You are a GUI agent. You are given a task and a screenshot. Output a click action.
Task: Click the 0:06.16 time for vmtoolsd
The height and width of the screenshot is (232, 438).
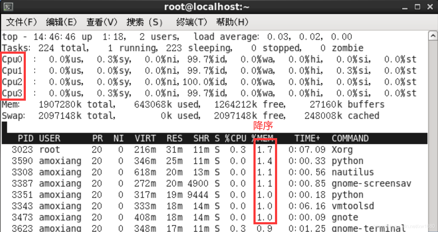pos(307,206)
